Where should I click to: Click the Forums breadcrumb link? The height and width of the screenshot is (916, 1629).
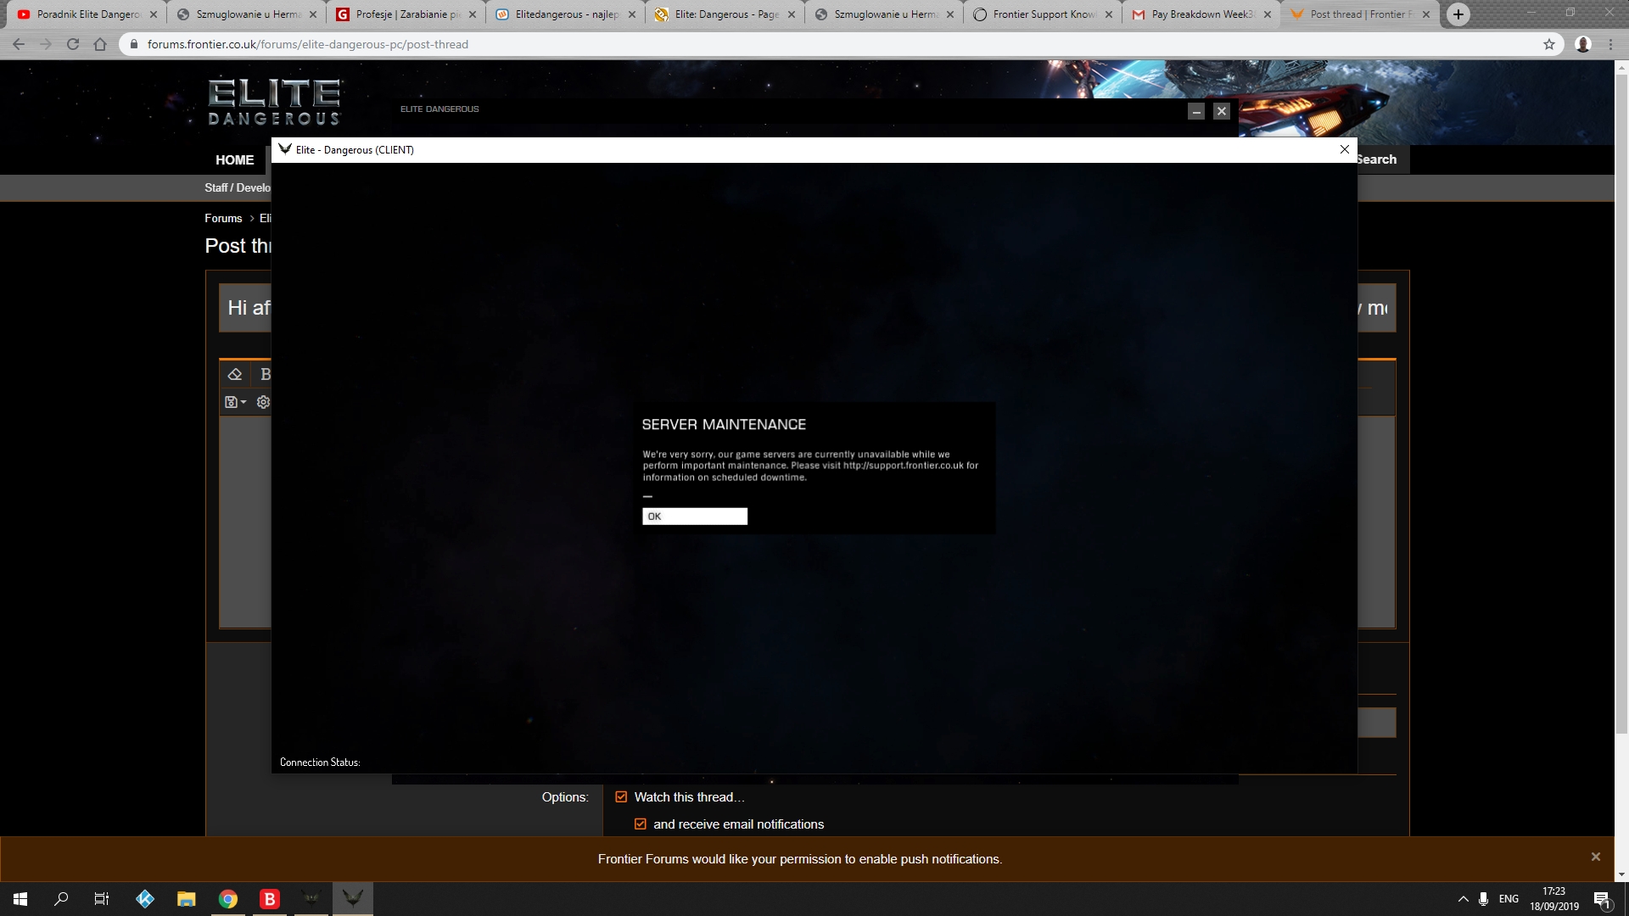(223, 218)
